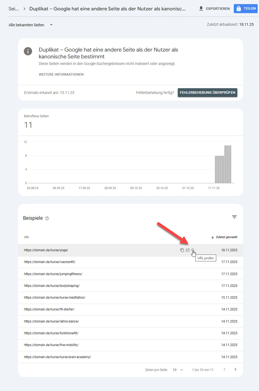The image size is (259, 391).
Task: Click the download icon next to EXPORTIEREN
Action: click(x=201, y=8)
